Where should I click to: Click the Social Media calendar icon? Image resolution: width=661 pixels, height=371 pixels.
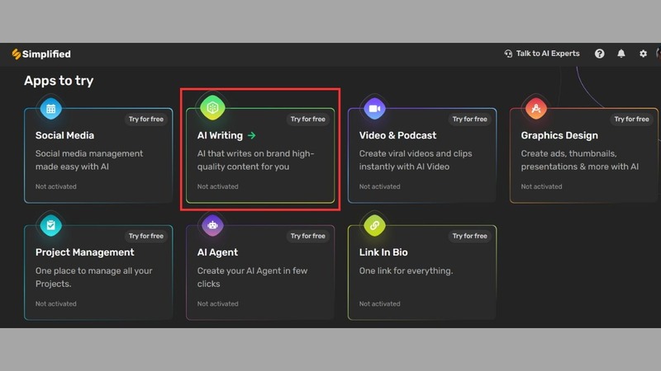[51, 109]
